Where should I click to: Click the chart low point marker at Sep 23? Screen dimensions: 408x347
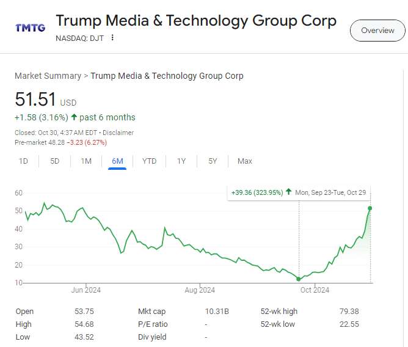point(299,279)
